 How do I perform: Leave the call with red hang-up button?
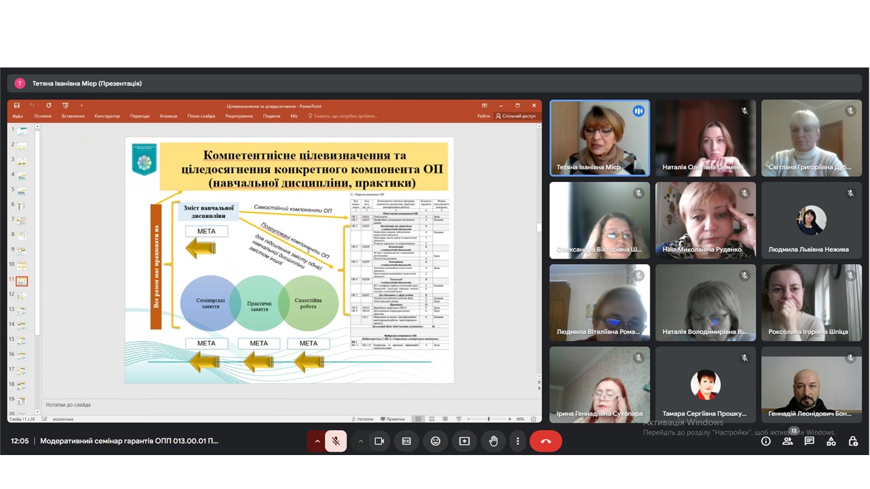[546, 441]
